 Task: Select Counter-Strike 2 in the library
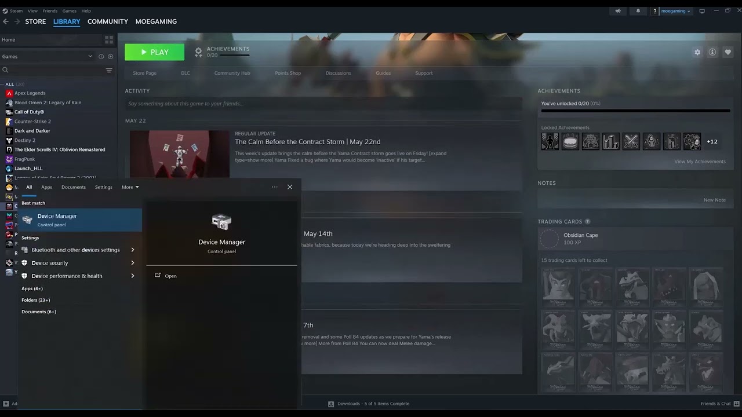click(x=32, y=122)
